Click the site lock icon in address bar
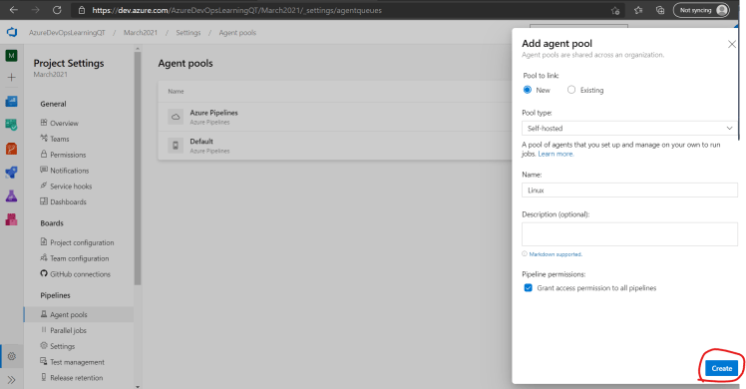Image resolution: width=746 pixels, height=389 pixels. [82, 10]
